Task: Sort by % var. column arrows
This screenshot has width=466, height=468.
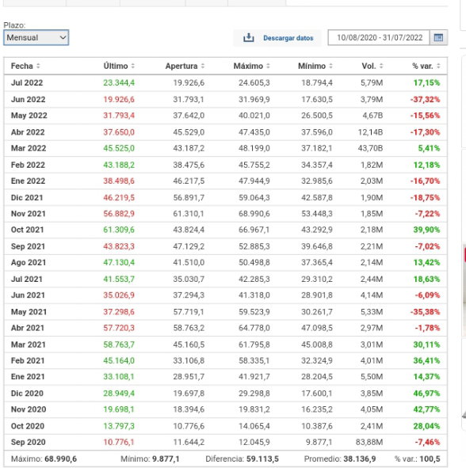Action: (x=438, y=66)
